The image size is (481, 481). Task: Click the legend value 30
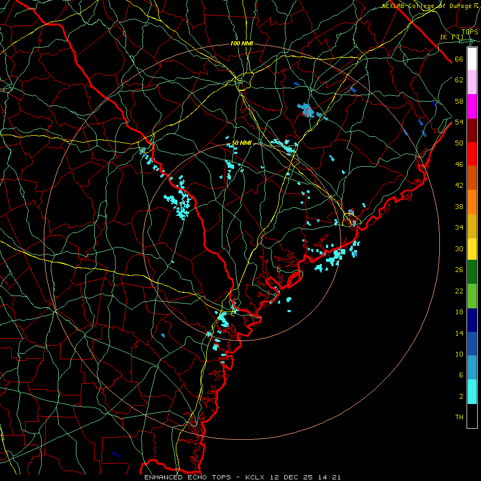tap(459, 249)
